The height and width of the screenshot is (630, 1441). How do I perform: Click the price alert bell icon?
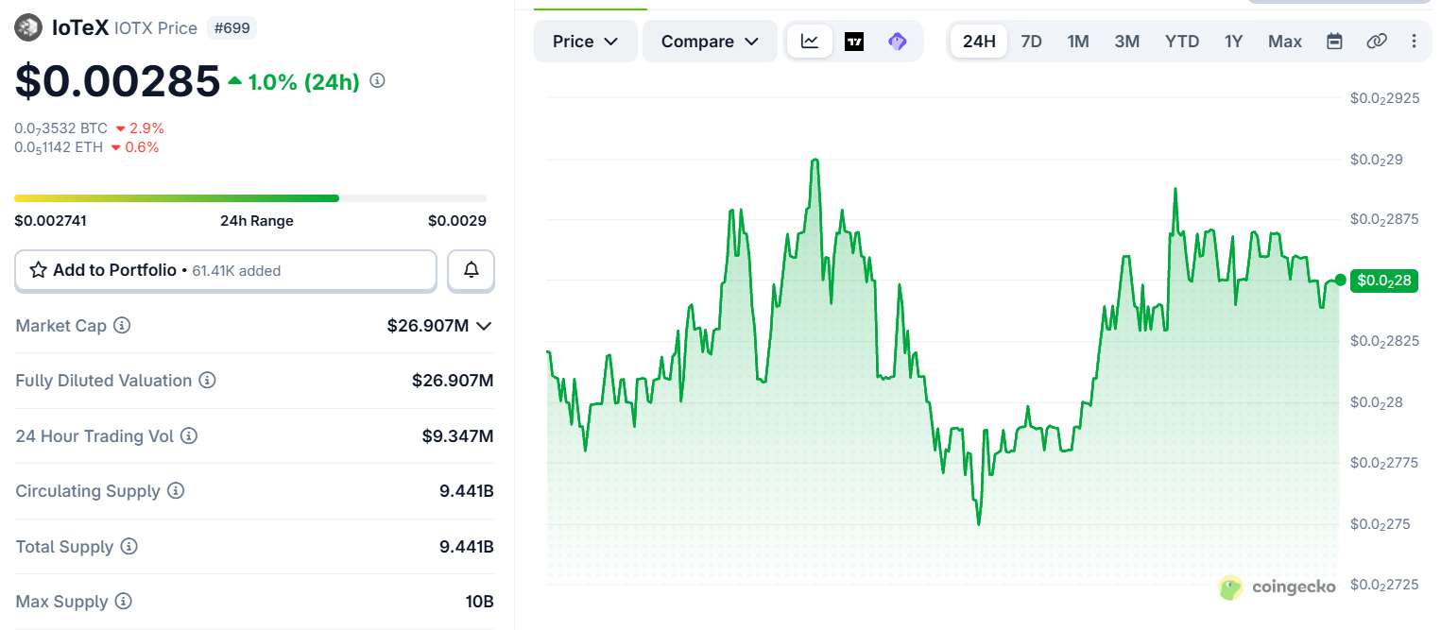coord(471,270)
